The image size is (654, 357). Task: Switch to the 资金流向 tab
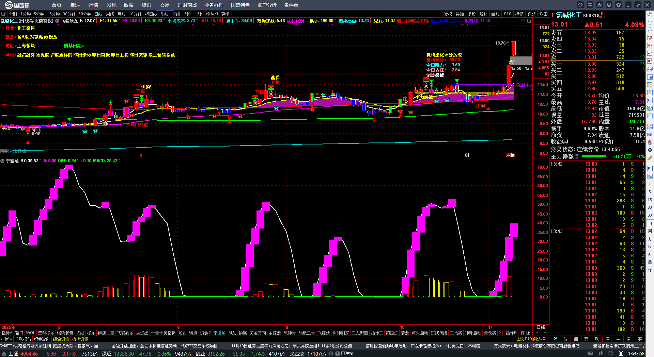[x=42, y=339]
